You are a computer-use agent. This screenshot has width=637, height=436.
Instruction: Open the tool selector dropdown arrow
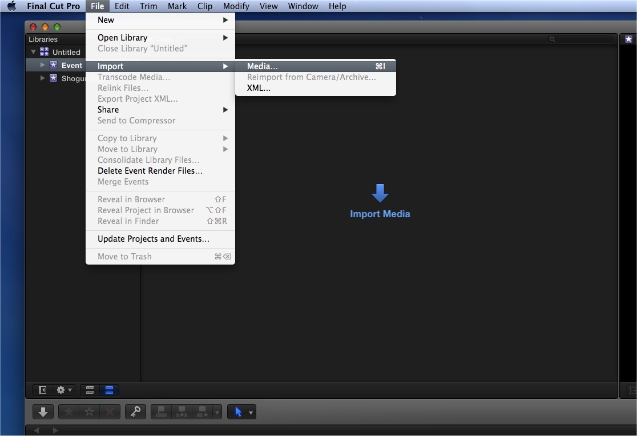251,412
